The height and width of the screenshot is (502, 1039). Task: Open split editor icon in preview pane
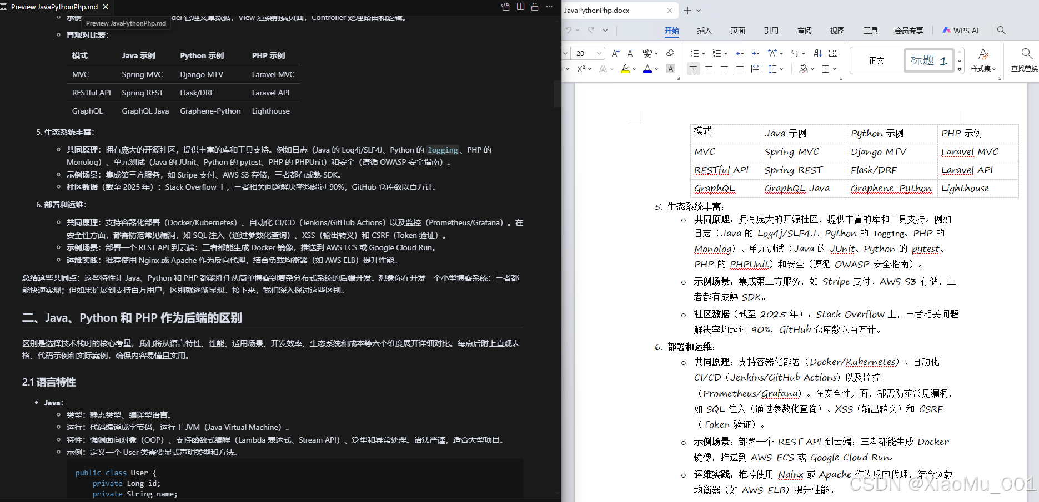[x=520, y=7]
